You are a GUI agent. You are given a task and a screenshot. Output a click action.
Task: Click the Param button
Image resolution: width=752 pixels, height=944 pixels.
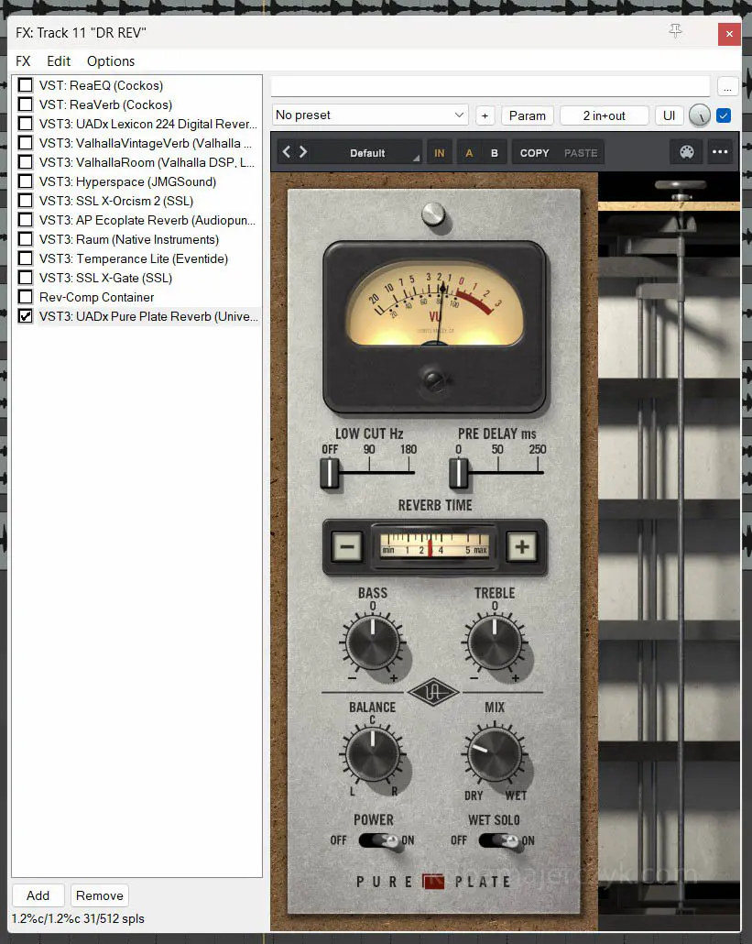[527, 115]
